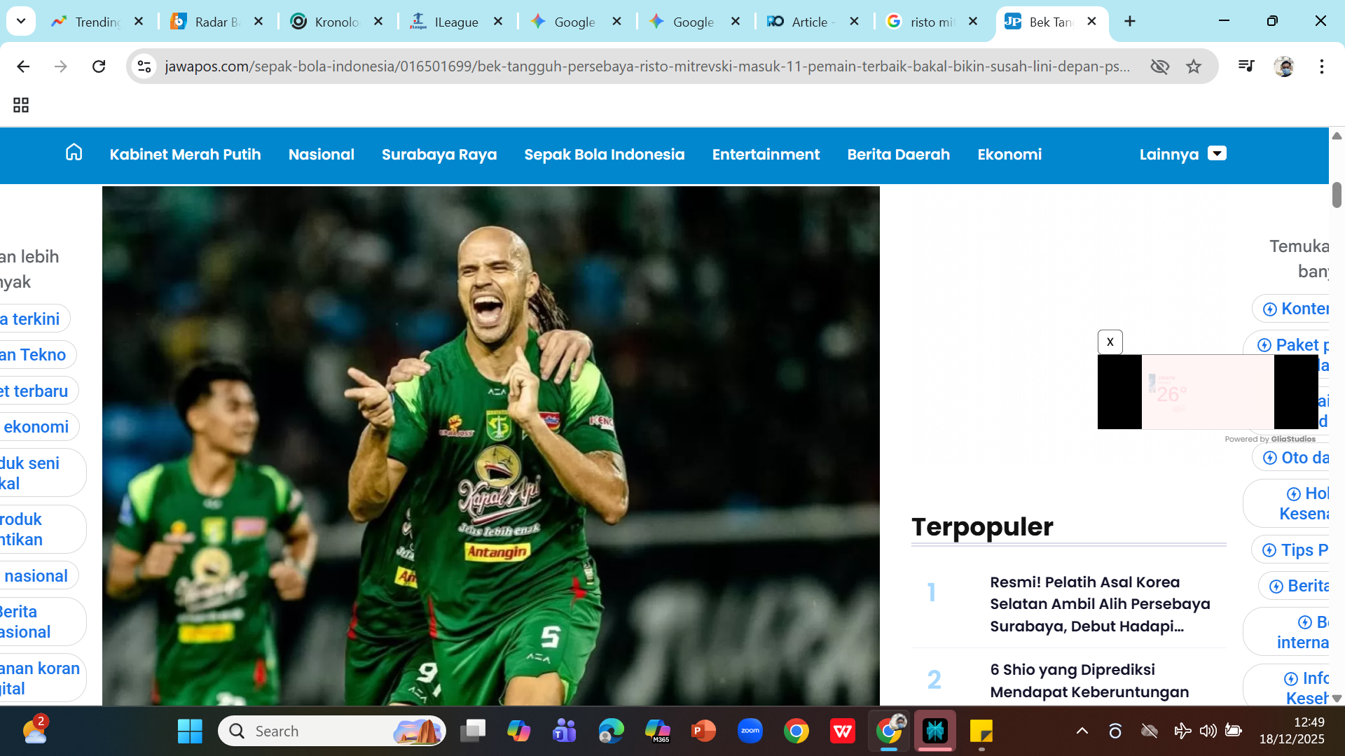Click the terkini tag pill
The width and height of the screenshot is (1345, 756).
[34, 319]
